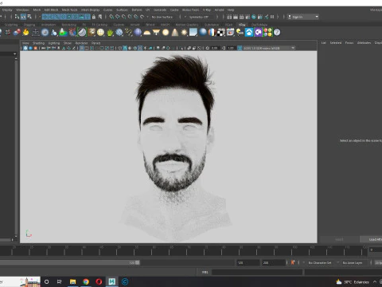Click the red and blue spheres shelf icon
Image resolution: width=382 pixels, height=287 pixels.
coord(17,33)
